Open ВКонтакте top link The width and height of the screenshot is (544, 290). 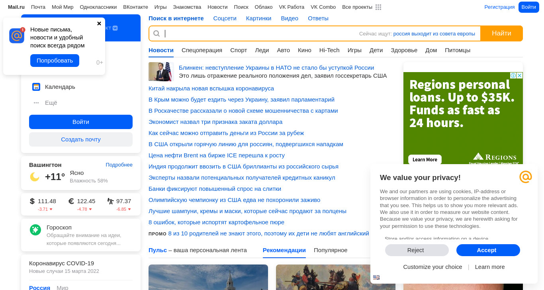pos(135,7)
